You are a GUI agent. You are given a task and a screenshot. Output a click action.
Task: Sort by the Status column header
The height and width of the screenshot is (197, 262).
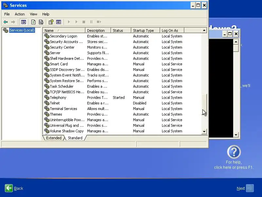121,31
